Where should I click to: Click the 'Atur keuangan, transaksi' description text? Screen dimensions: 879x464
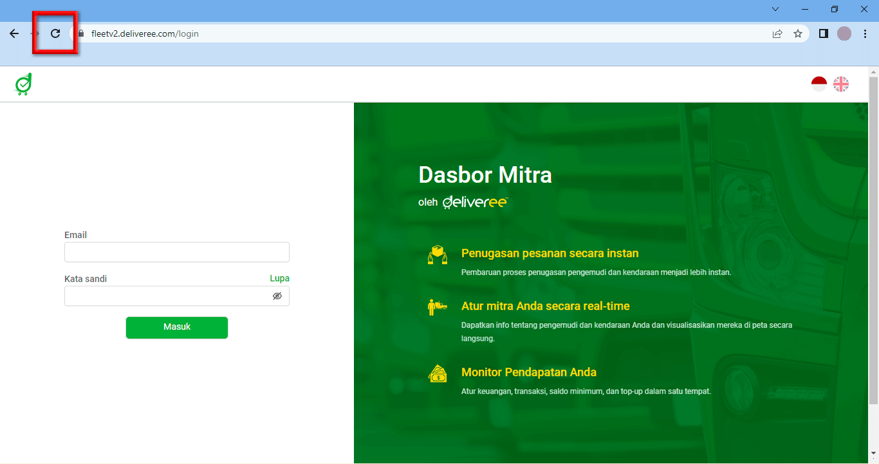[x=586, y=391]
